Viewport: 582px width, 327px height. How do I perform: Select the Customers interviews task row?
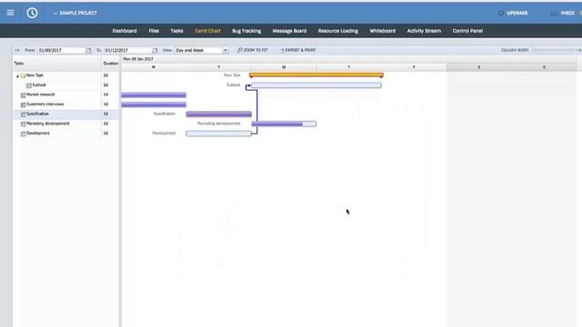click(66, 104)
